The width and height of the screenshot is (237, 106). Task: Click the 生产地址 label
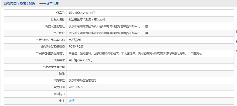59,33
